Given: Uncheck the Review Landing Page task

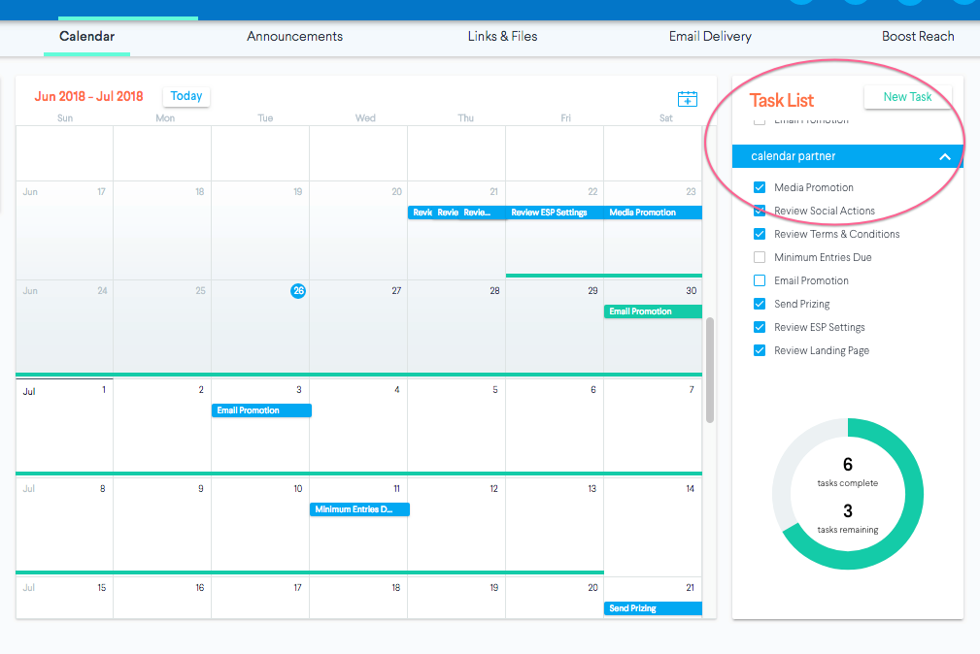Looking at the screenshot, I should (760, 350).
